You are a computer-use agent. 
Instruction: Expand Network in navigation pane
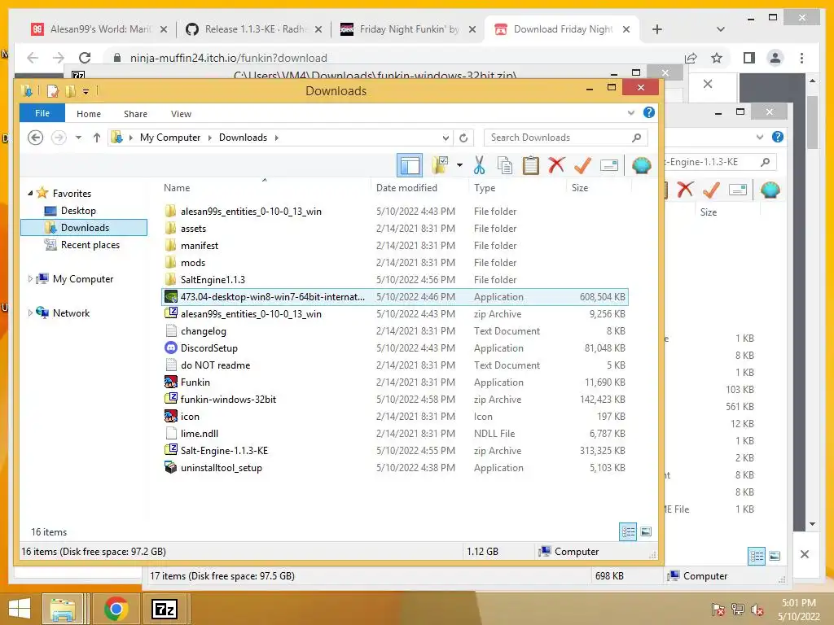point(30,313)
